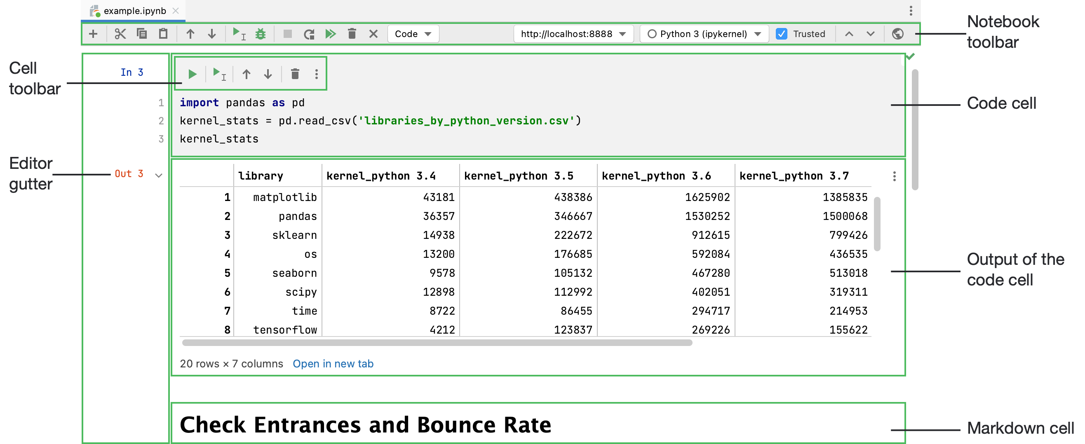Delete cell using cell toolbar trash icon
The height and width of the screenshot is (444, 1085).
point(295,75)
